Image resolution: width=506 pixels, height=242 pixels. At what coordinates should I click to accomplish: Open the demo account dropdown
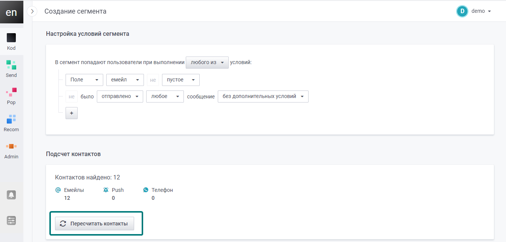[x=481, y=11]
